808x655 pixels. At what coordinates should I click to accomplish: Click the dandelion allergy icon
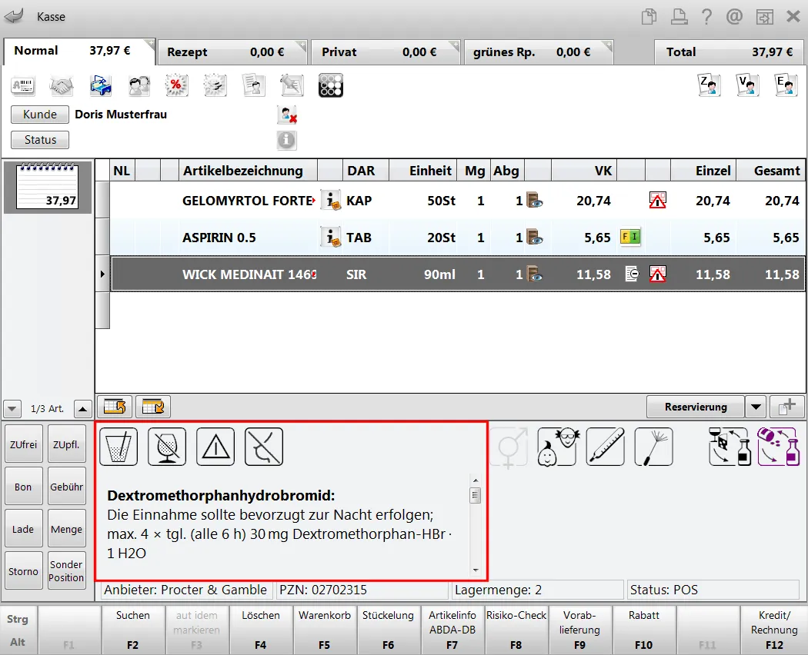pyautogui.click(x=653, y=447)
